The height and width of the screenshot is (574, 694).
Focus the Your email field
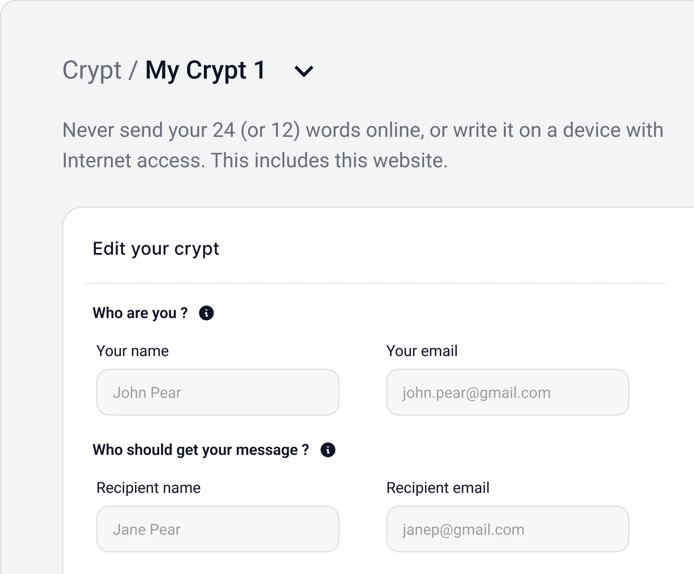tap(507, 392)
